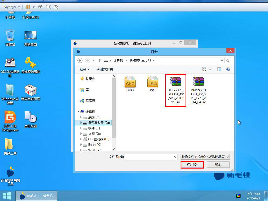Open the dialog help icon
The image size is (268, 201).
coord(228,69)
